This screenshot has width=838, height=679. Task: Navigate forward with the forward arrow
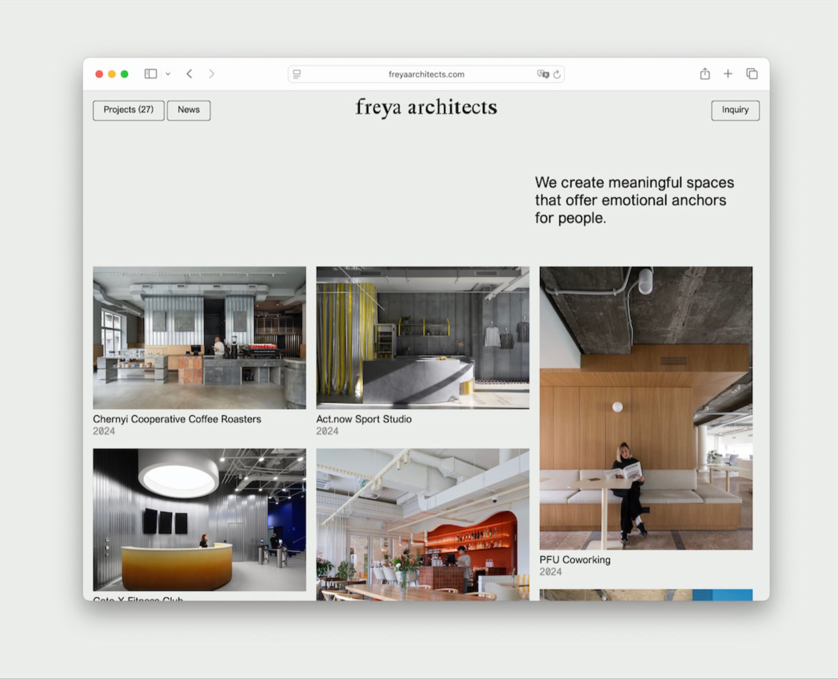[x=211, y=74]
